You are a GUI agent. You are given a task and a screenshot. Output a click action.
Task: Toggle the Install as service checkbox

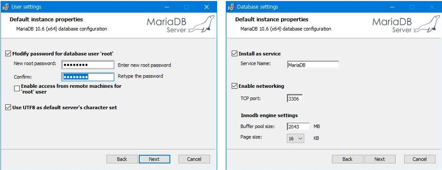click(x=234, y=53)
